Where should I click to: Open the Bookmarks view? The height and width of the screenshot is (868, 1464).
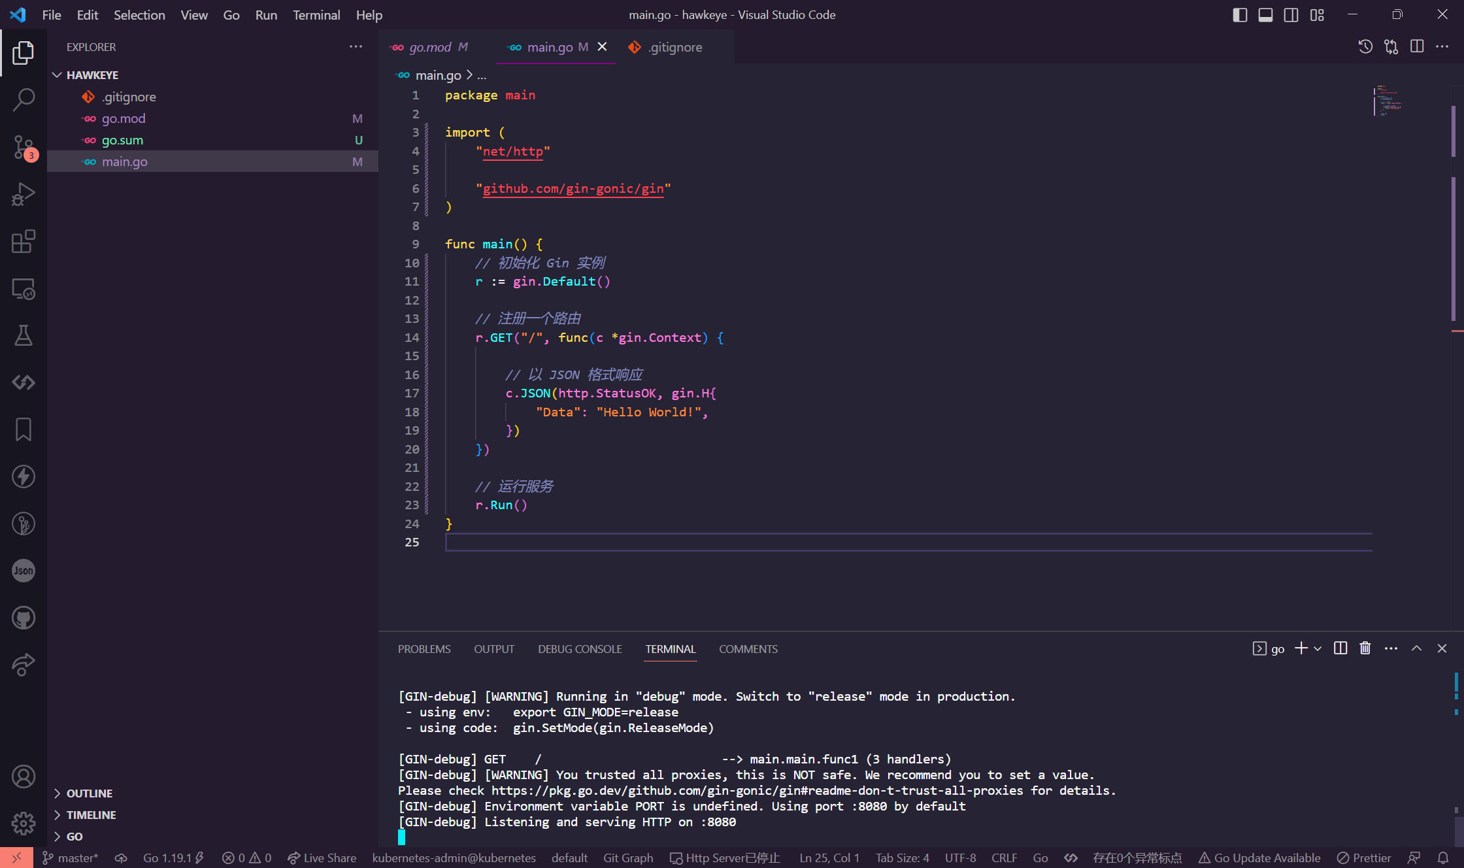24,429
